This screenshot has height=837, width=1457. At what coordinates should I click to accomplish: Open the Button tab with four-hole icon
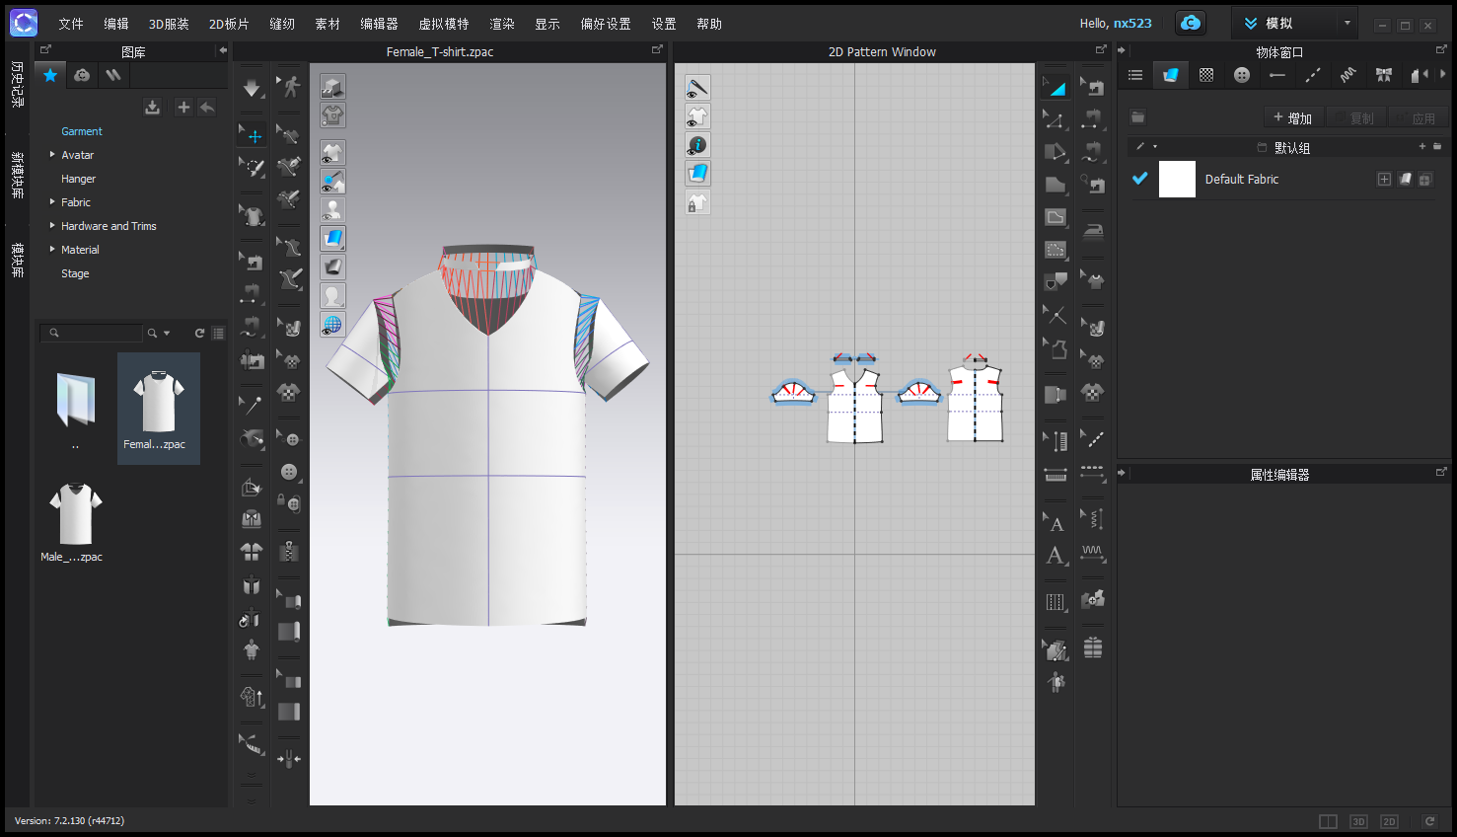pyautogui.click(x=1242, y=75)
